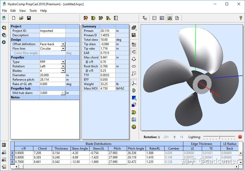Open the Tools menu
The height and width of the screenshot is (171, 245).
coord(33,11)
